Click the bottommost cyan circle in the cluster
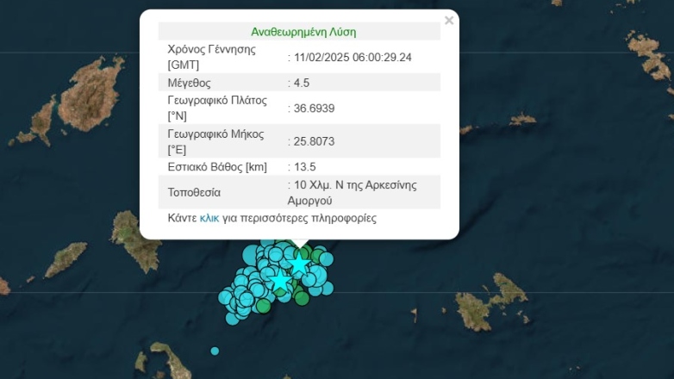Viewport: 674px width, 379px height. tap(232, 319)
